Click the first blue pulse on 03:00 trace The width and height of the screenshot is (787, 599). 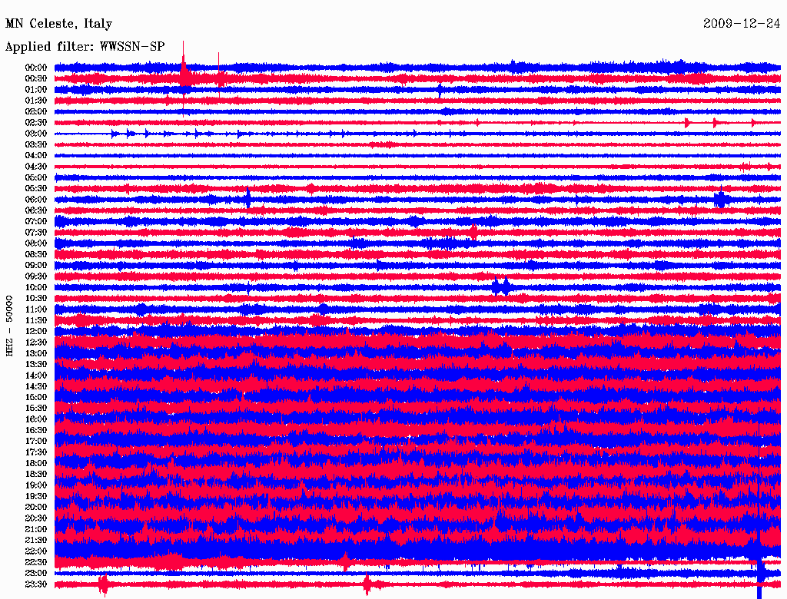pos(114,134)
